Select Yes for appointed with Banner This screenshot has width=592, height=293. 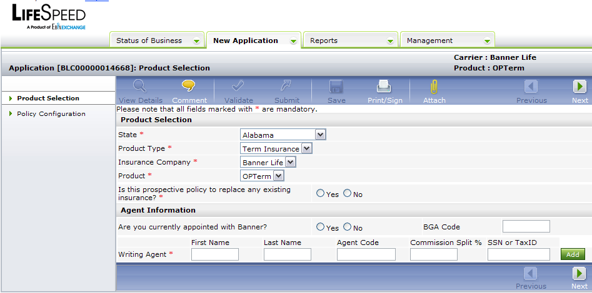321,227
